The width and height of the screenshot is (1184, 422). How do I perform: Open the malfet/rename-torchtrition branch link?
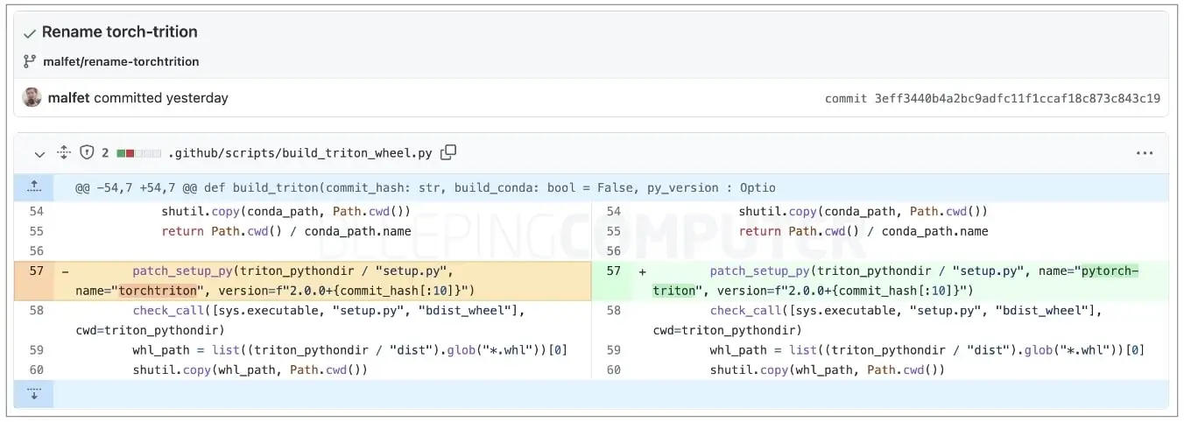(x=122, y=61)
